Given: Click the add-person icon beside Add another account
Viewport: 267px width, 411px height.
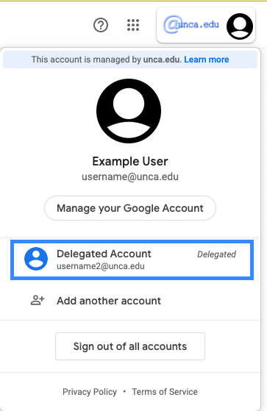Looking at the screenshot, I should click(38, 301).
